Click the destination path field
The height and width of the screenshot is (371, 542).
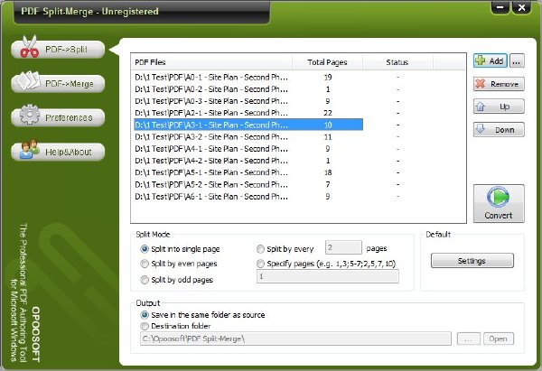[295, 339]
